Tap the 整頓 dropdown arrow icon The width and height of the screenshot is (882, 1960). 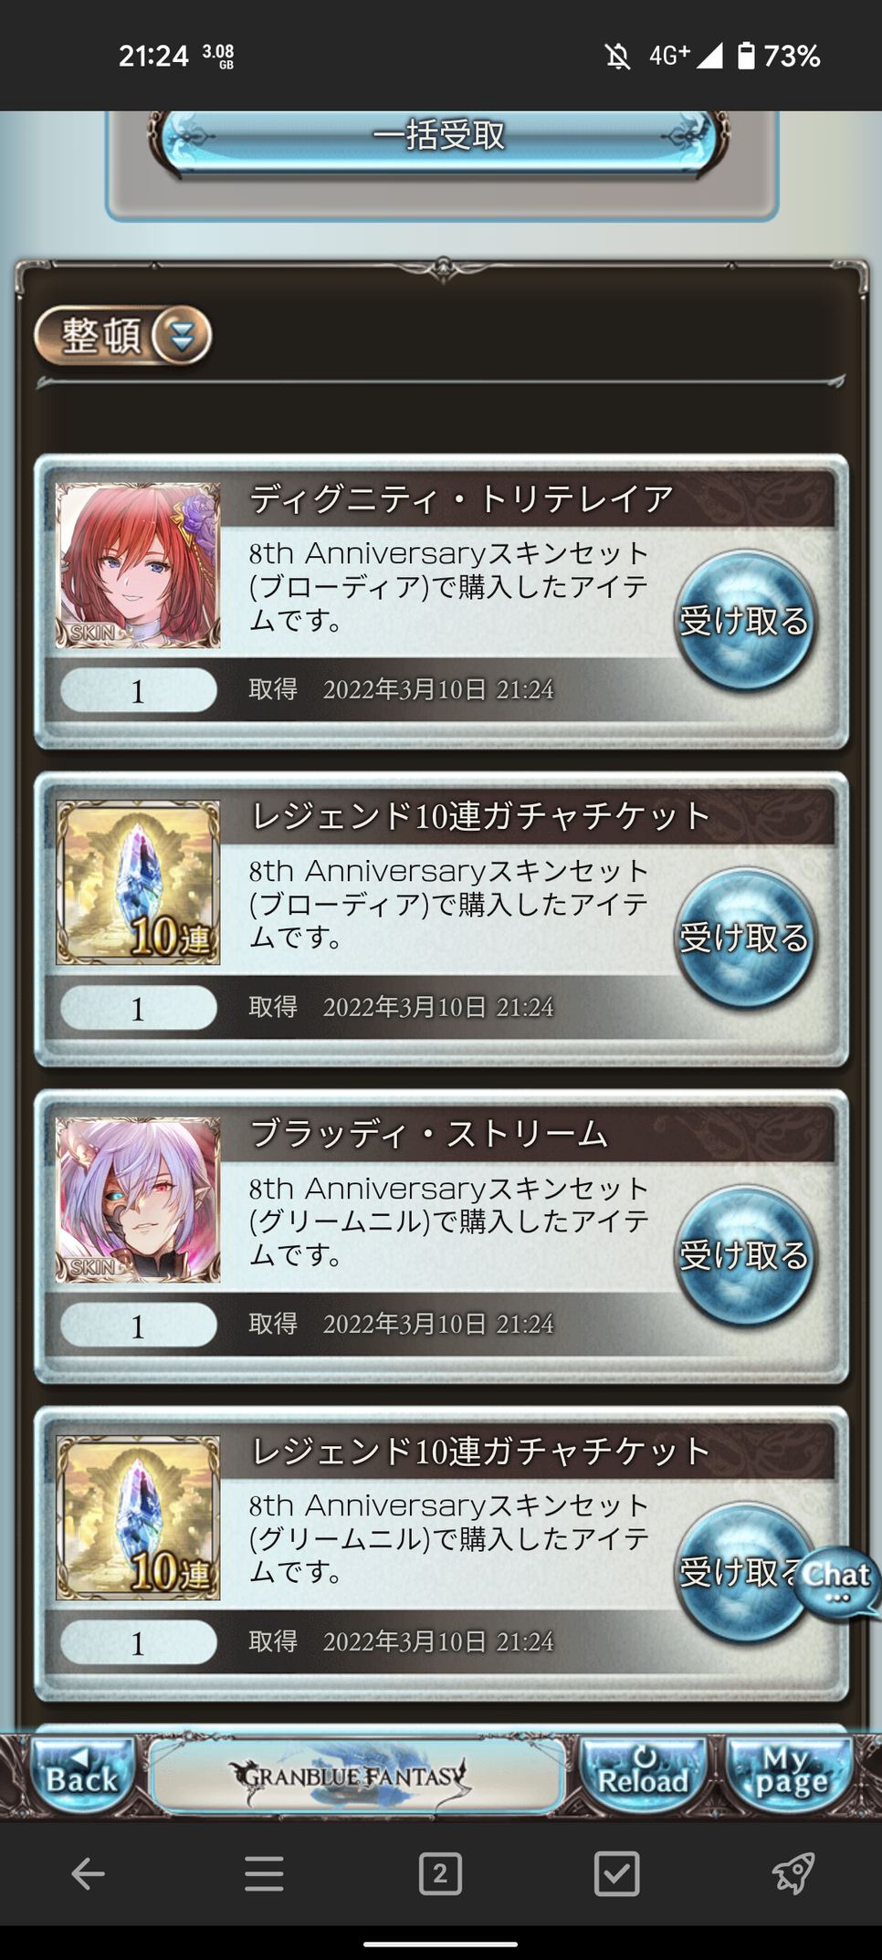182,336
